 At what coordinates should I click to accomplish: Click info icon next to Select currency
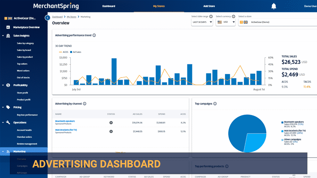click(x=233, y=17)
